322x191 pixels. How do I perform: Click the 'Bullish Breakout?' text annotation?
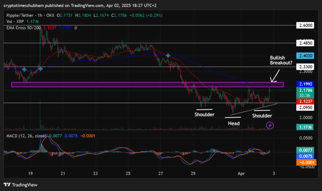click(x=281, y=60)
